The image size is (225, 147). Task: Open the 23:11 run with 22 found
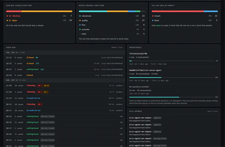64,58
